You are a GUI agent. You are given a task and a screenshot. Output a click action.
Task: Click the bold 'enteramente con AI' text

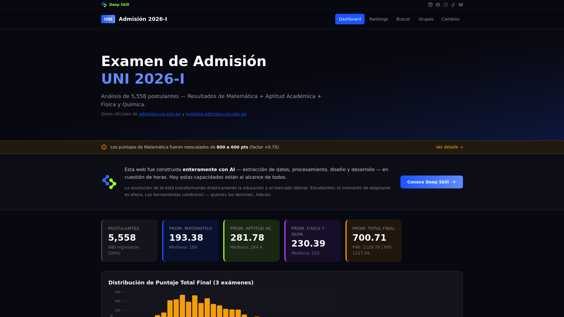[x=209, y=170]
